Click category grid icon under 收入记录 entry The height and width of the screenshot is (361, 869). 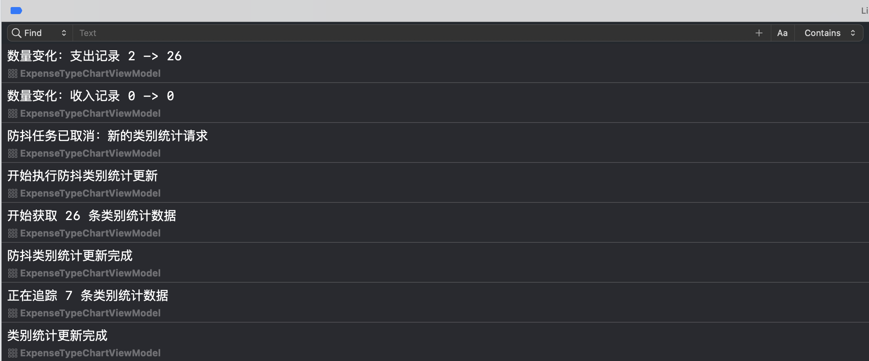point(13,114)
